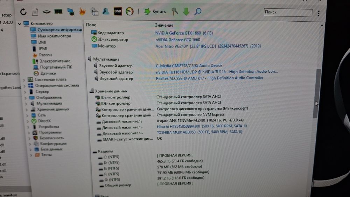Open NVIDIA GeForce GTX 1660 (6 ГБ) link
The height and width of the screenshot is (197, 350).
point(184,33)
